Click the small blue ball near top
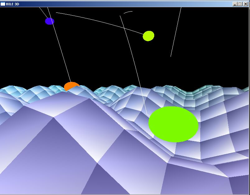Image resolution: width=250 pixels, height=195 pixels. 49,21
